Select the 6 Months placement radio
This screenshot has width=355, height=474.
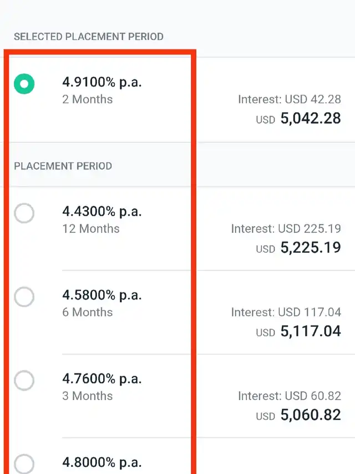24,297
